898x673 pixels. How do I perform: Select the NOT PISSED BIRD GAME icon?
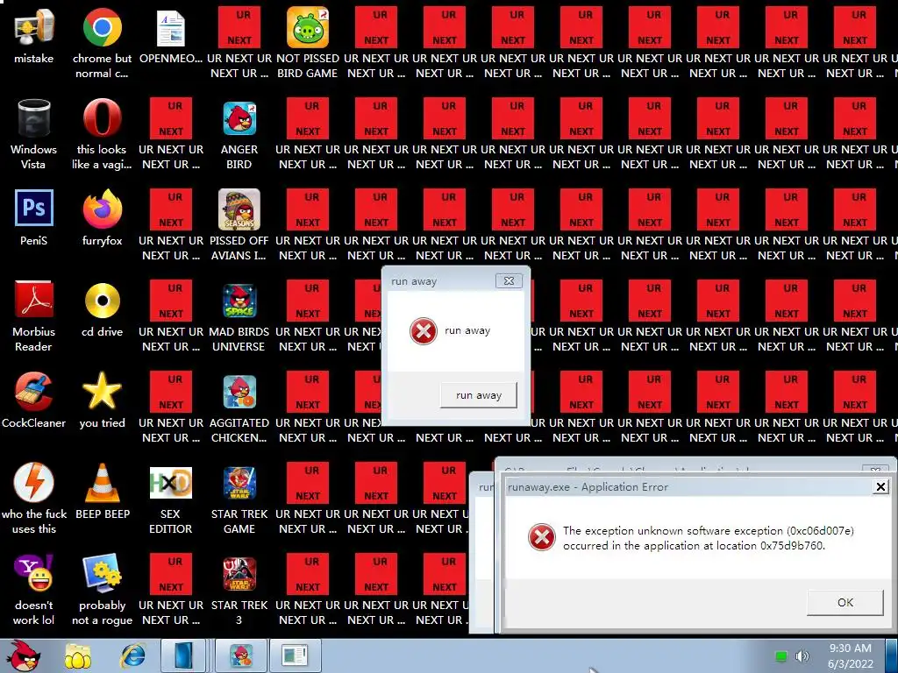click(308, 27)
